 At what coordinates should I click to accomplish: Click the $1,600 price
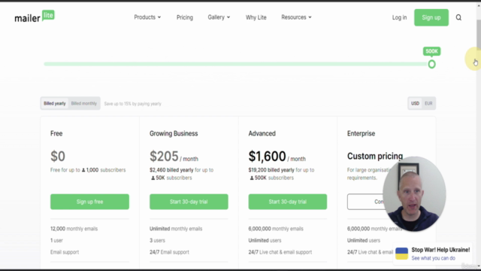(267, 156)
